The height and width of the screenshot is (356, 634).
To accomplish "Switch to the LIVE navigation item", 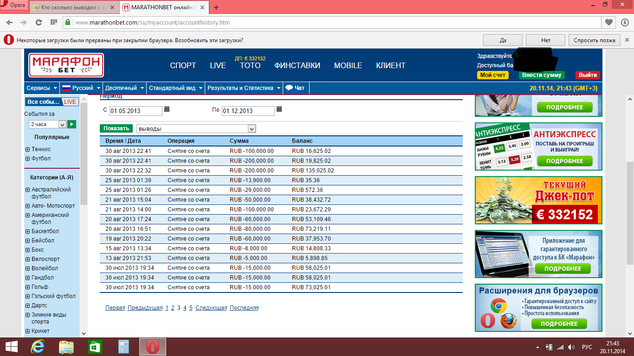I will tap(218, 66).
